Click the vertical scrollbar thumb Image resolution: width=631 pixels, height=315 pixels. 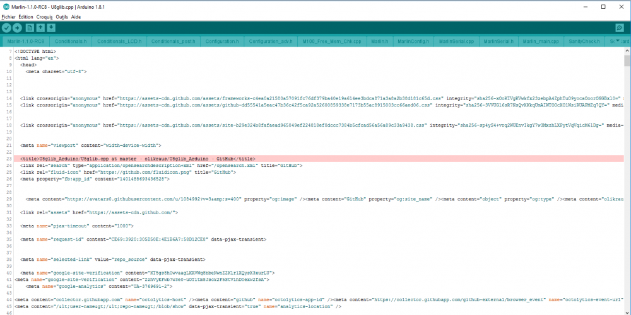(627, 60)
